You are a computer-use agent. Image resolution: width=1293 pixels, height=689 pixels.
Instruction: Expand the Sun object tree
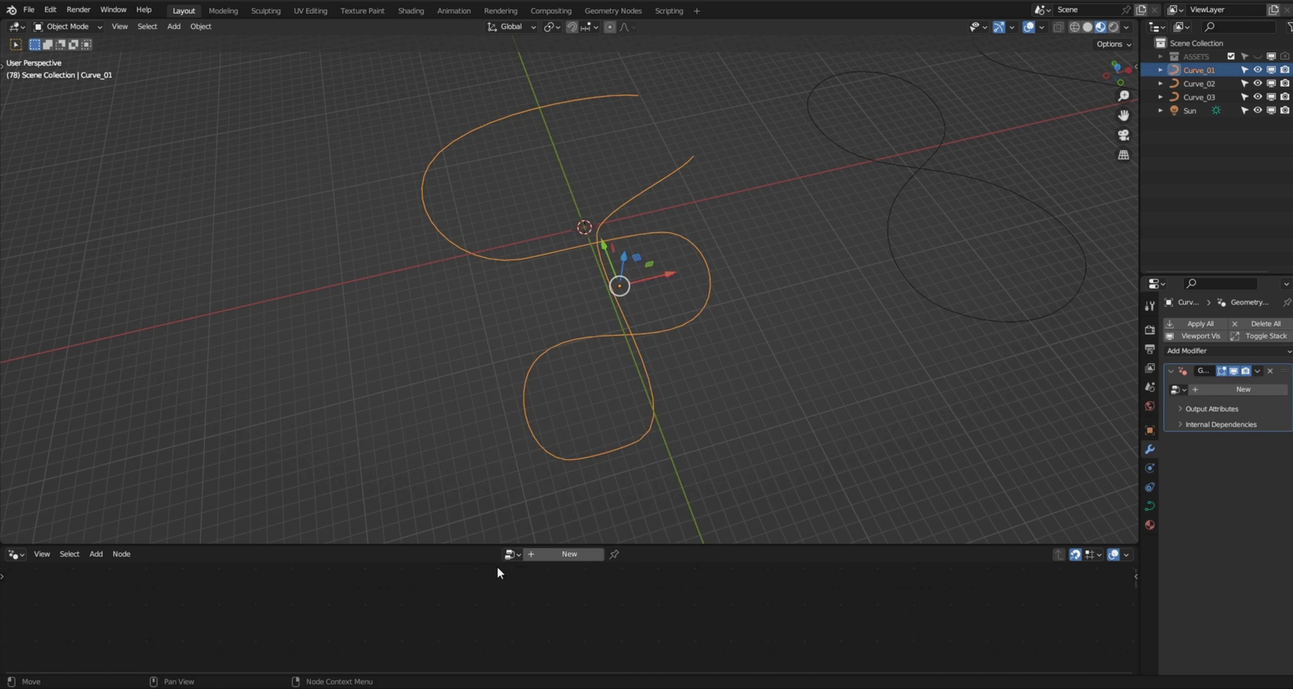[x=1160, y=110]
